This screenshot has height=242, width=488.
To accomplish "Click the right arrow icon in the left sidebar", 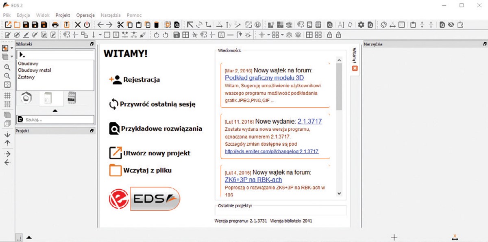I will (x=7, y=154).
